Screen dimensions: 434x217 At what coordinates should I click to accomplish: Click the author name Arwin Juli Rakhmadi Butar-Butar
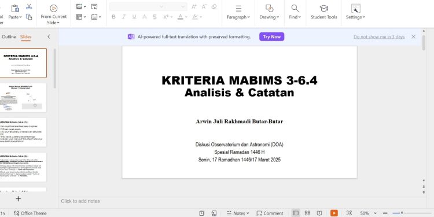click(240, 122)
